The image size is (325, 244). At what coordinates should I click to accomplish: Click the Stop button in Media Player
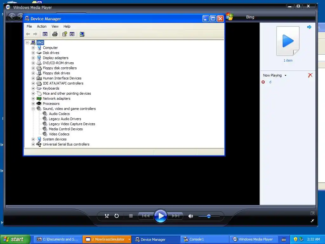tap(131, 216)
